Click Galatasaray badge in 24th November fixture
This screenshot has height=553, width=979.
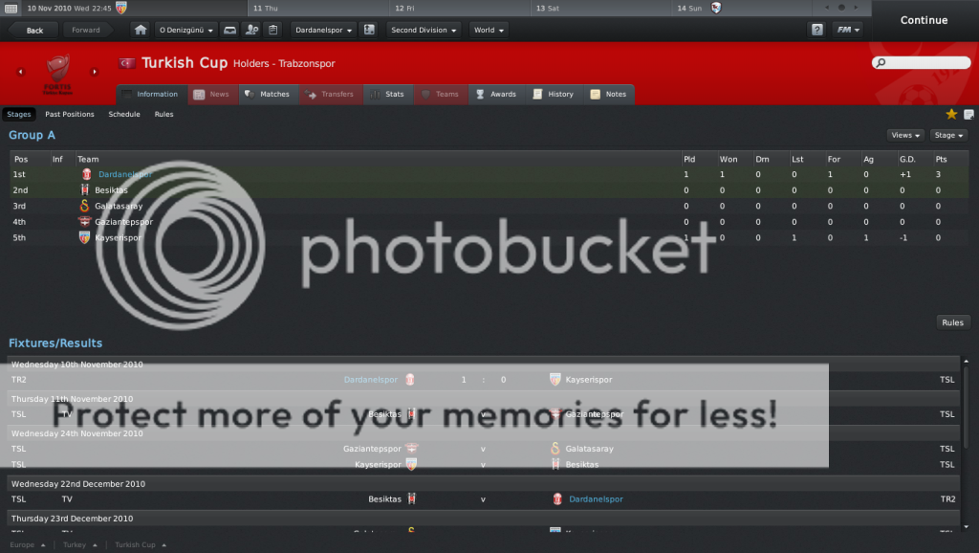(555, 448)
